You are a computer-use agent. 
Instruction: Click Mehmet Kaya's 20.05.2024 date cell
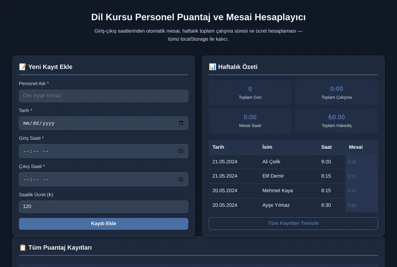coord(234,191)
